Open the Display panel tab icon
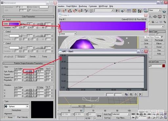Screen dimensions: 168x121 point(159,17)
